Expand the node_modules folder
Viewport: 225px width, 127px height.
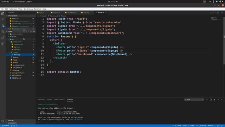(17, 34)
